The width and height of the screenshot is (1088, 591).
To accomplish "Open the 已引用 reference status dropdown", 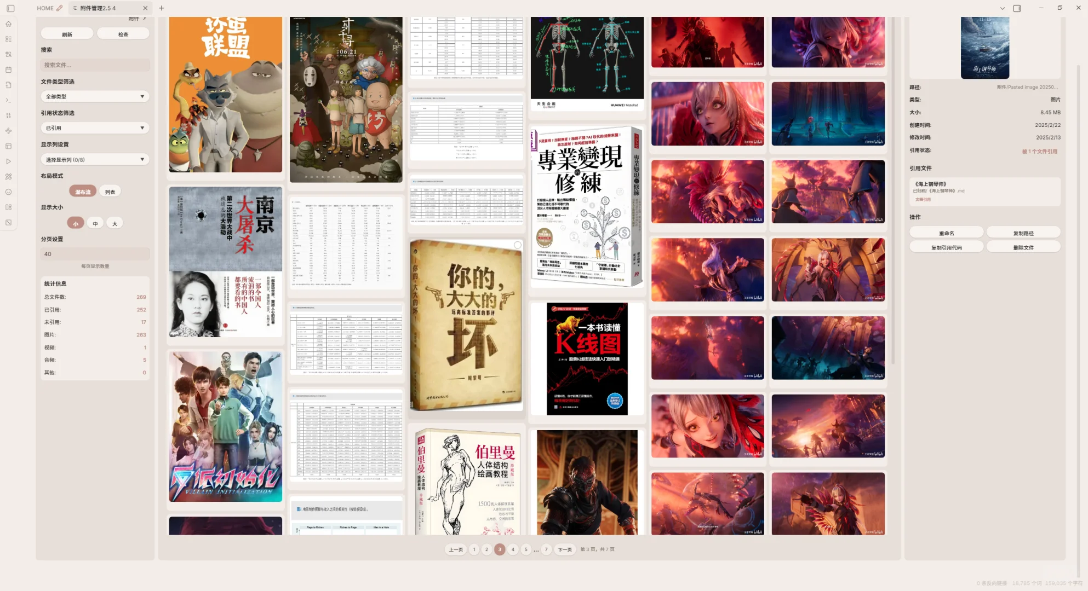I will click(95, 128).
